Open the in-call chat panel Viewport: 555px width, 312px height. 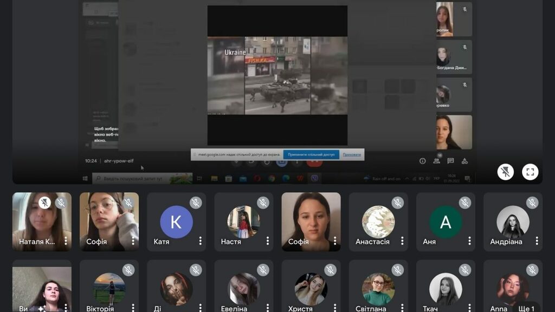pos(450,161)
